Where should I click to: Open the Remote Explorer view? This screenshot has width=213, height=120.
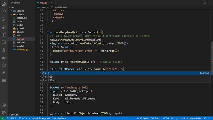(4, 42)
